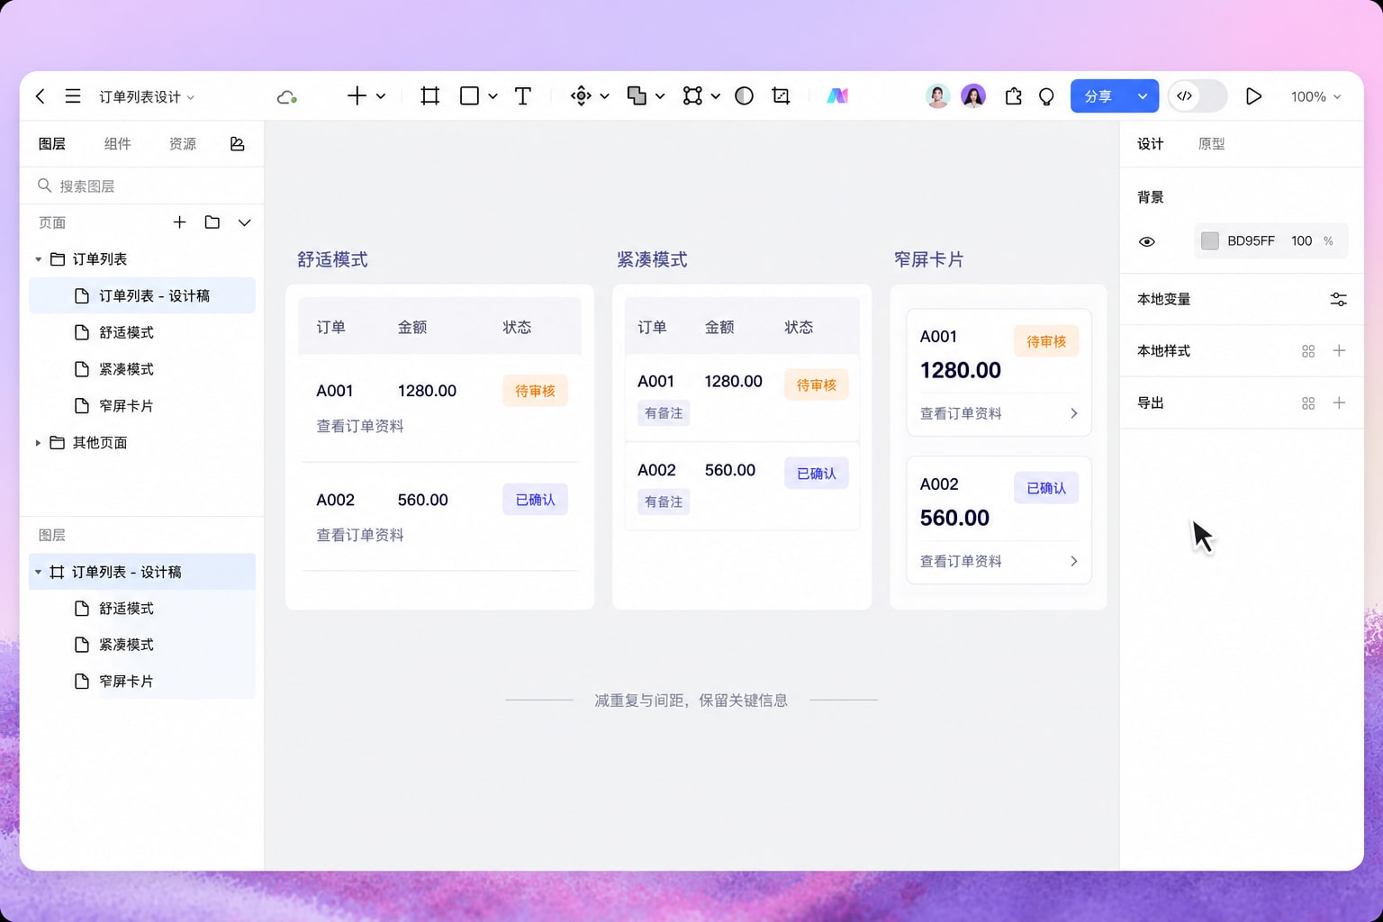This screenshot has width=1383, height=922.
Task: Click the cloud sync status icon
Action: tap(287, 96)
